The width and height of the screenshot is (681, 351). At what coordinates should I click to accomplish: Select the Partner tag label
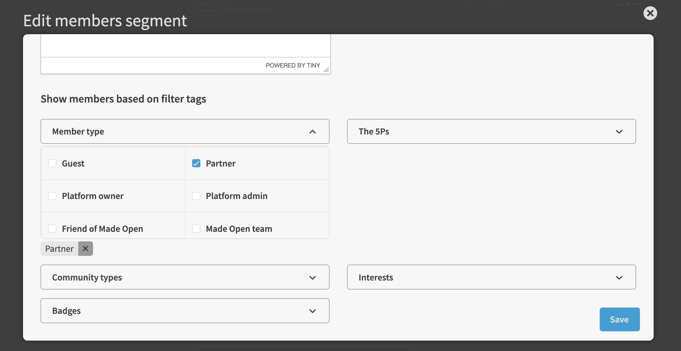[59, 248]
